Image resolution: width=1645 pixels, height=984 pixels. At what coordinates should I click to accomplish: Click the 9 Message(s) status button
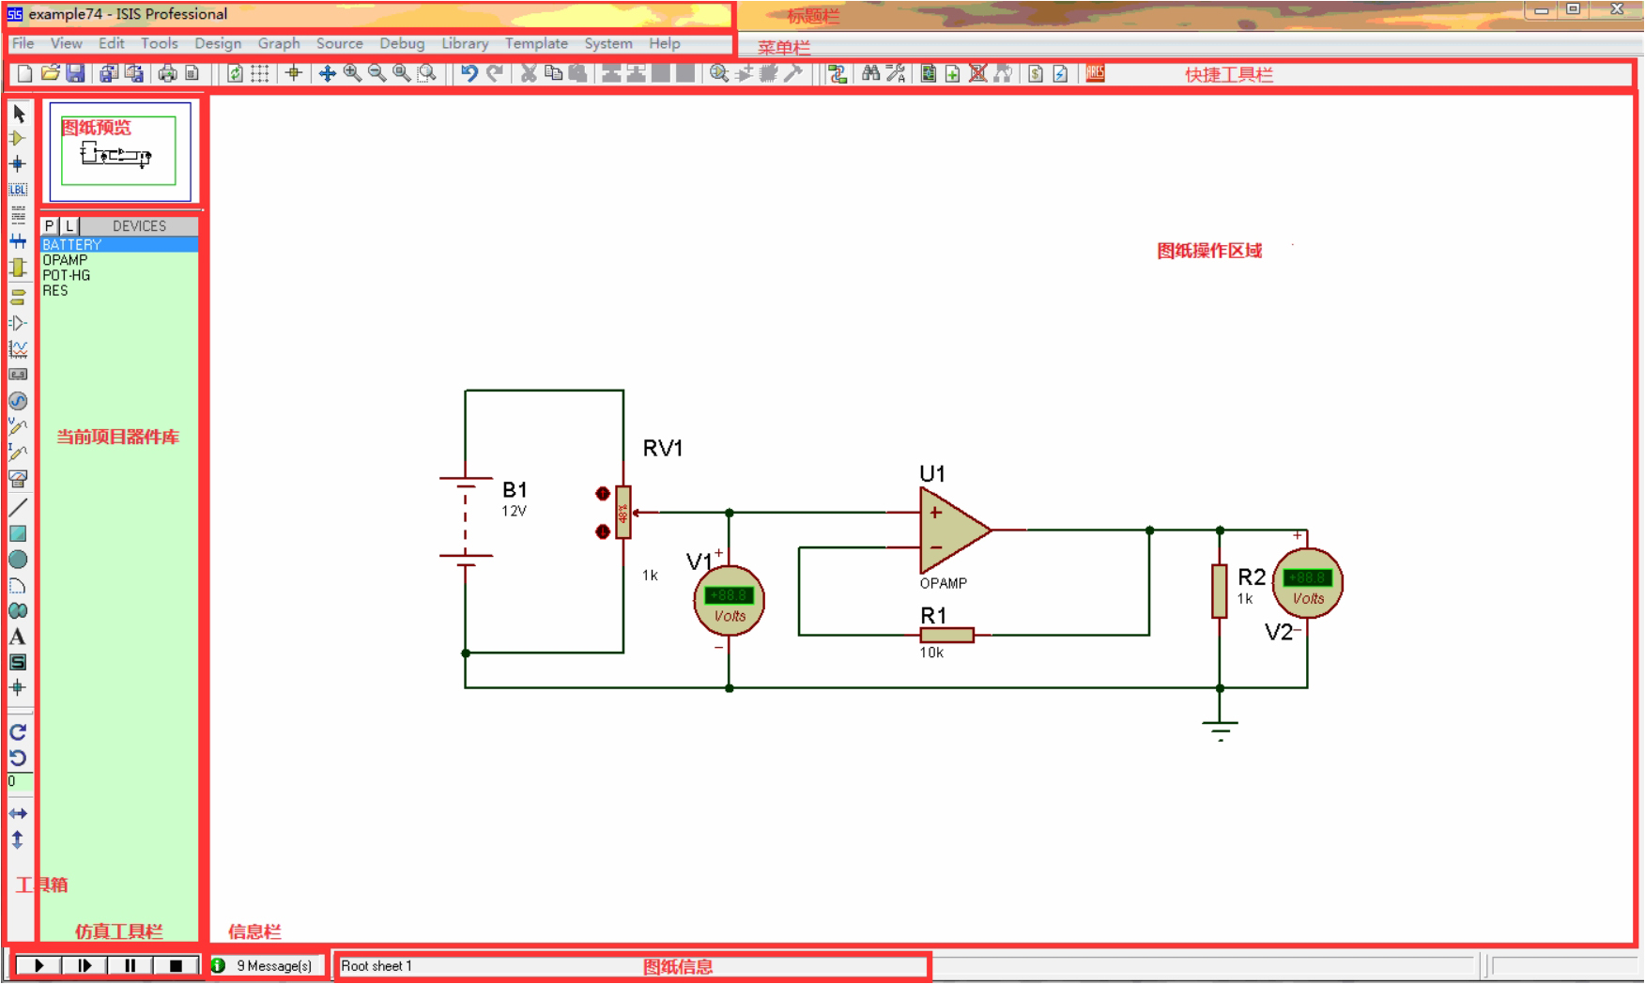[267, 965]
